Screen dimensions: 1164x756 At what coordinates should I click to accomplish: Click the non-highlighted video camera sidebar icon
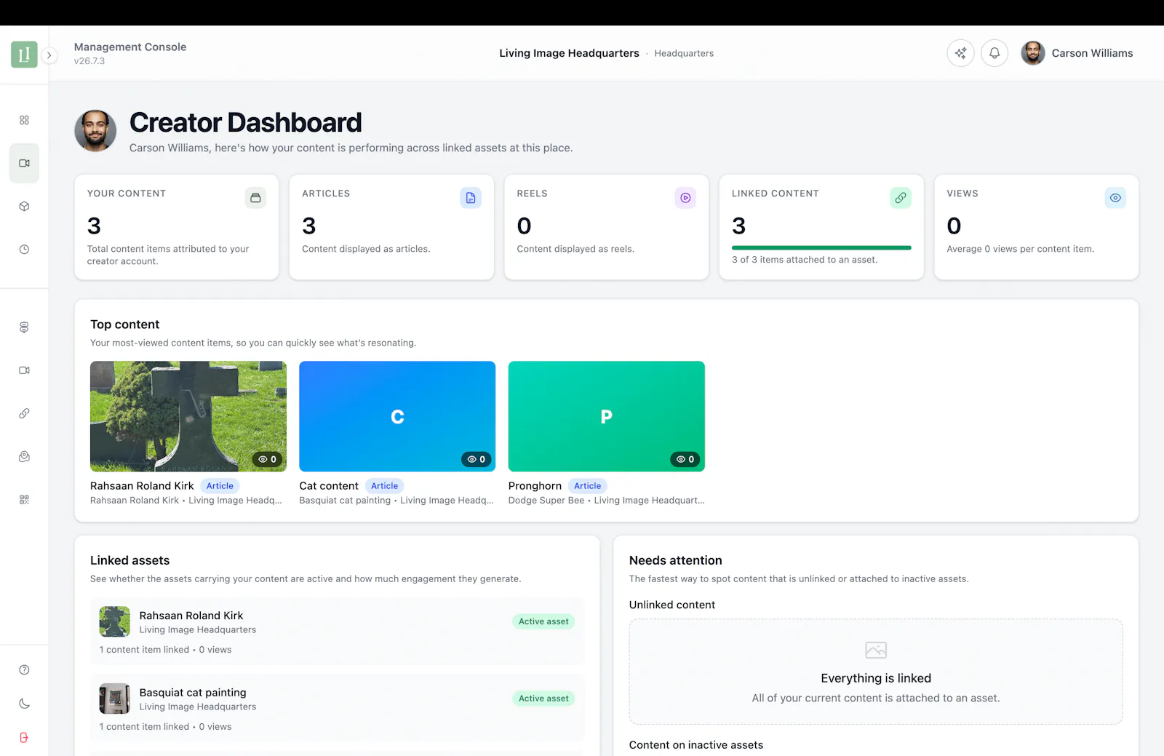(x=24, y=370)
